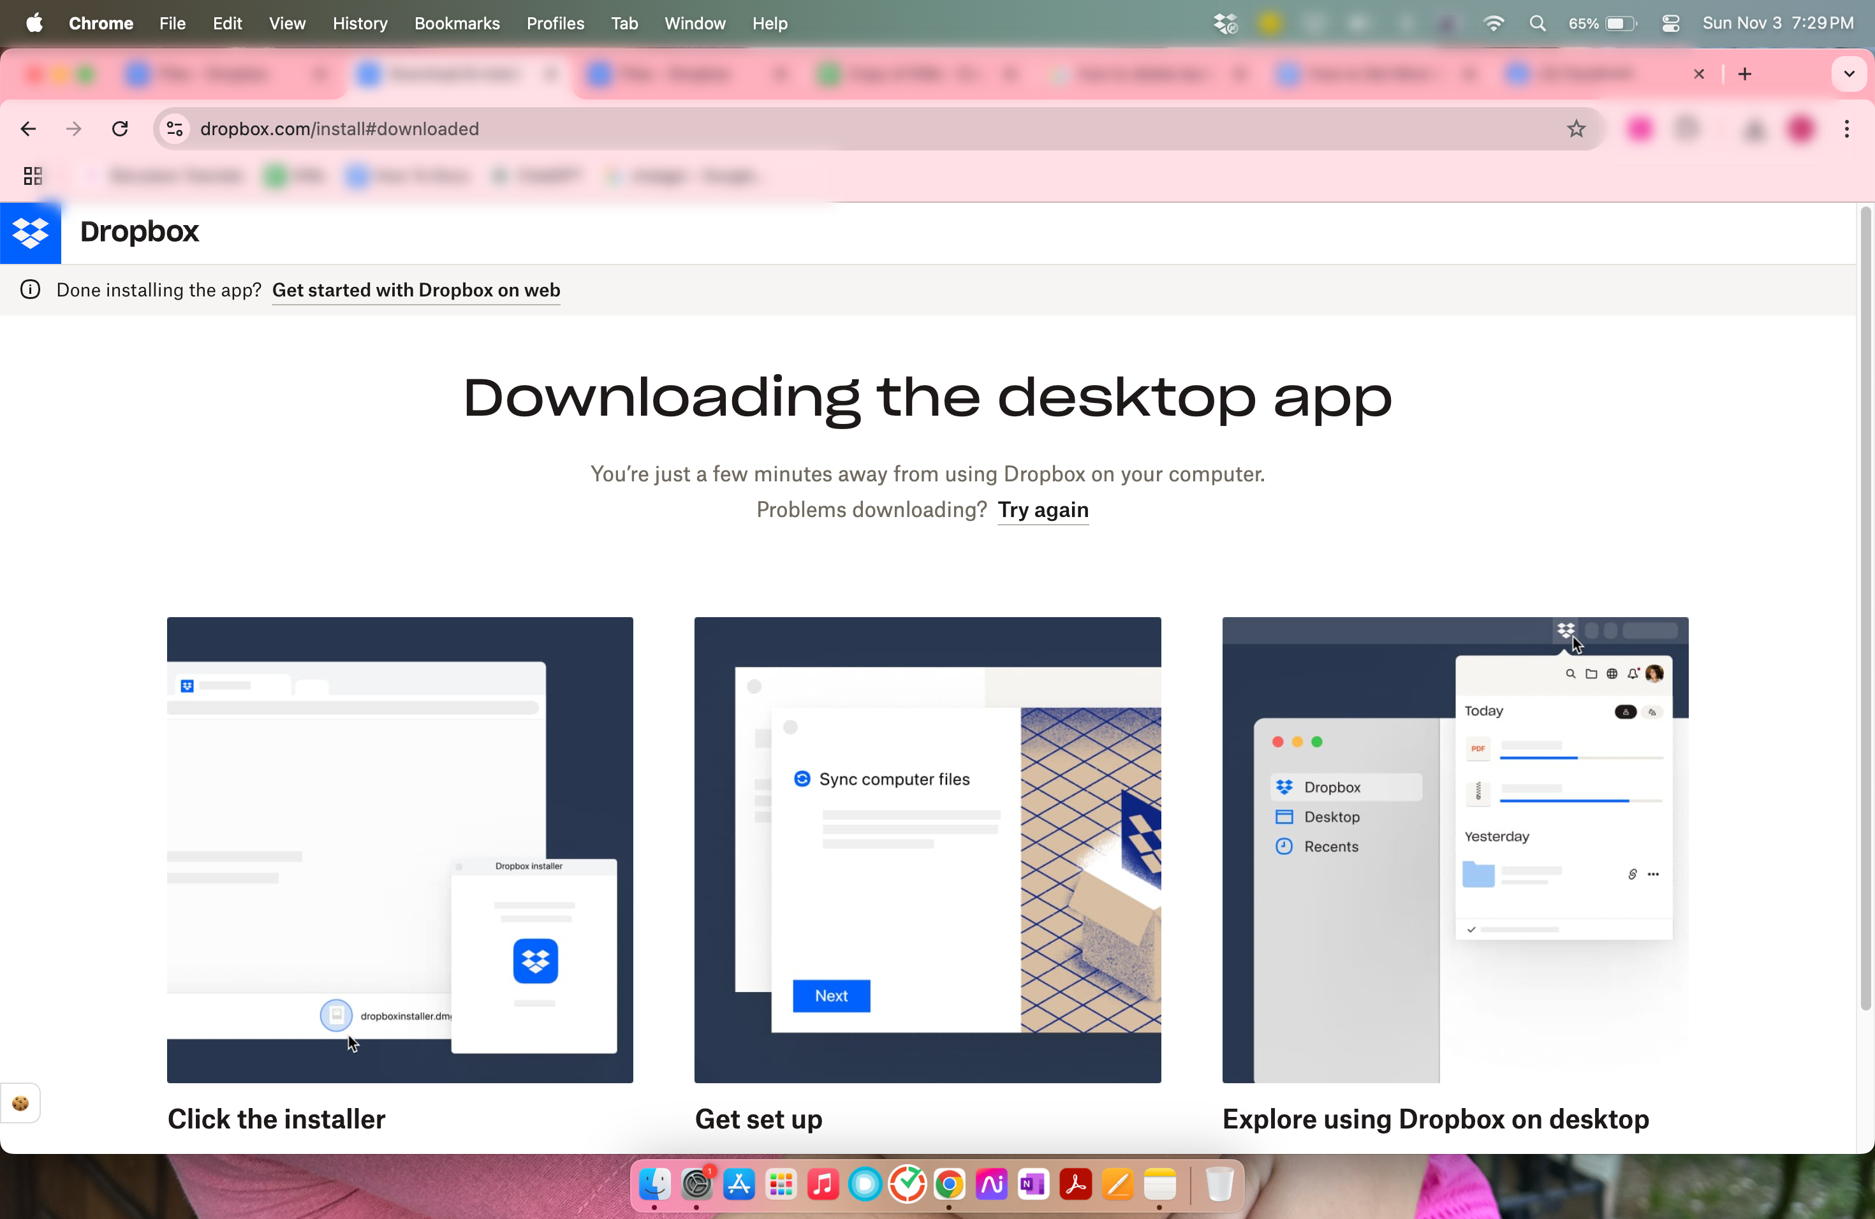The height and width of the screenshot is (1219, 1875).
Task: Open a new tab with plus button
Action: [x=1745, y=74]
